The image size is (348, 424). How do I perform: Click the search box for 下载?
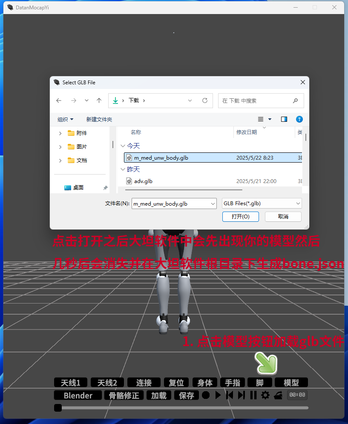click(x=256, y=101)
